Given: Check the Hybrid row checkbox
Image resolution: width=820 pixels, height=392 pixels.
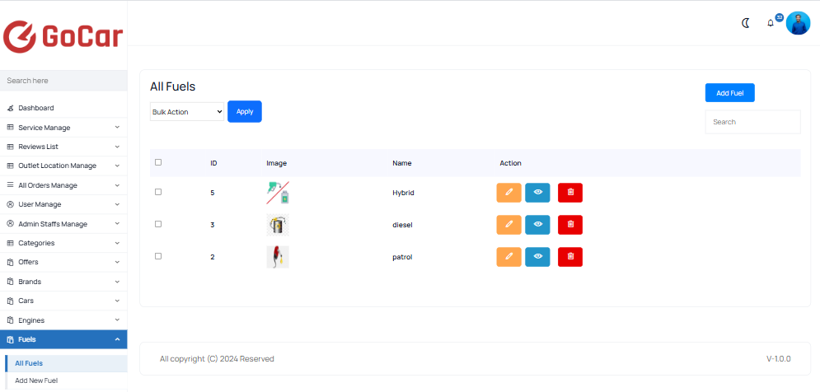Looking at the screenshot, I should point(158,192).
